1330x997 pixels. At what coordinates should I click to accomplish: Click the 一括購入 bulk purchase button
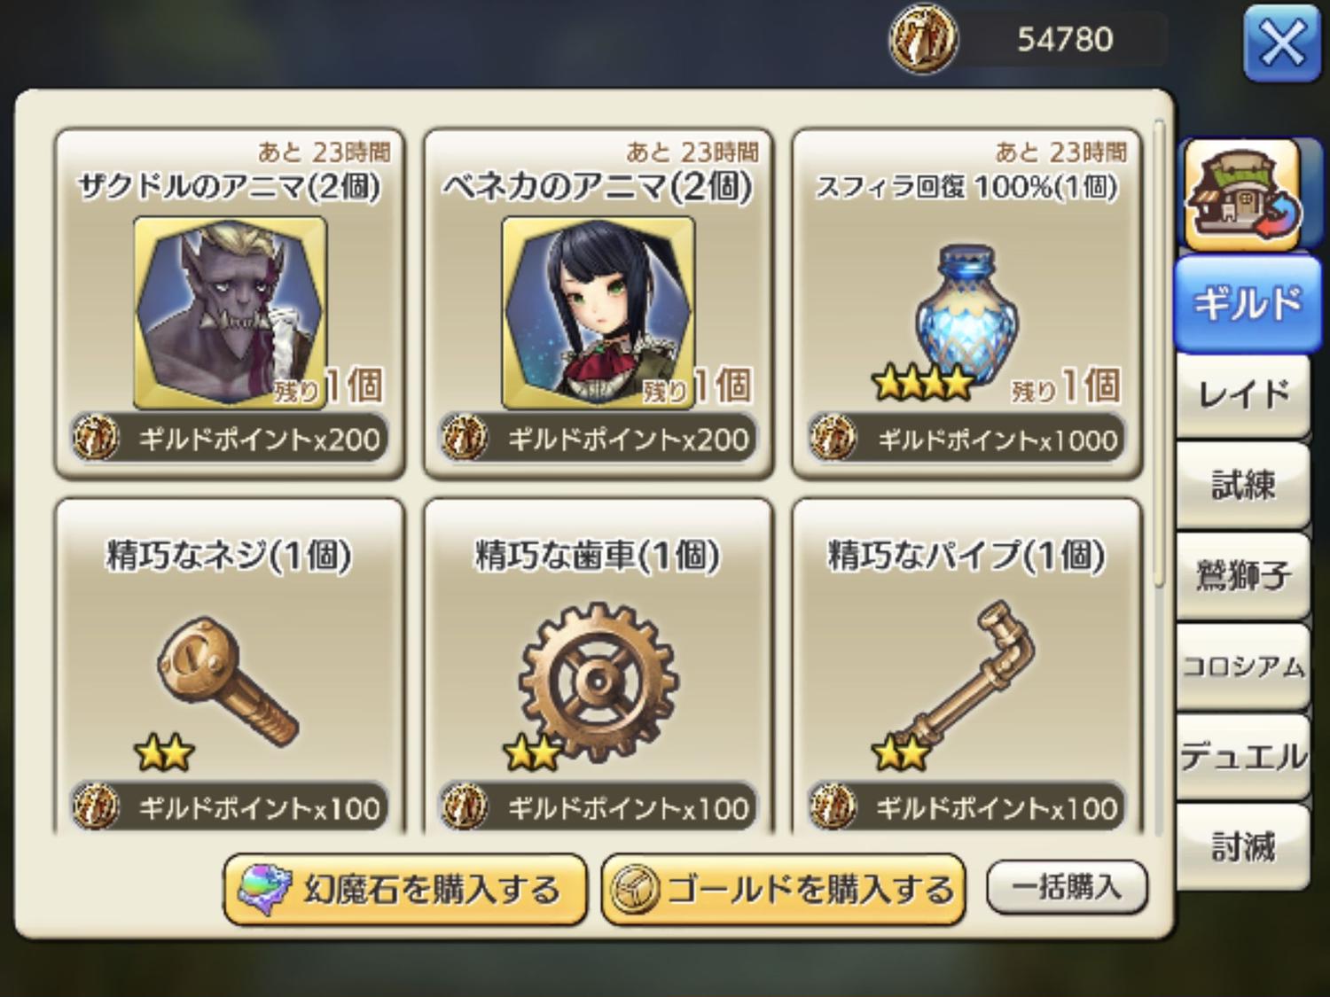click(x=1067, y=886)
